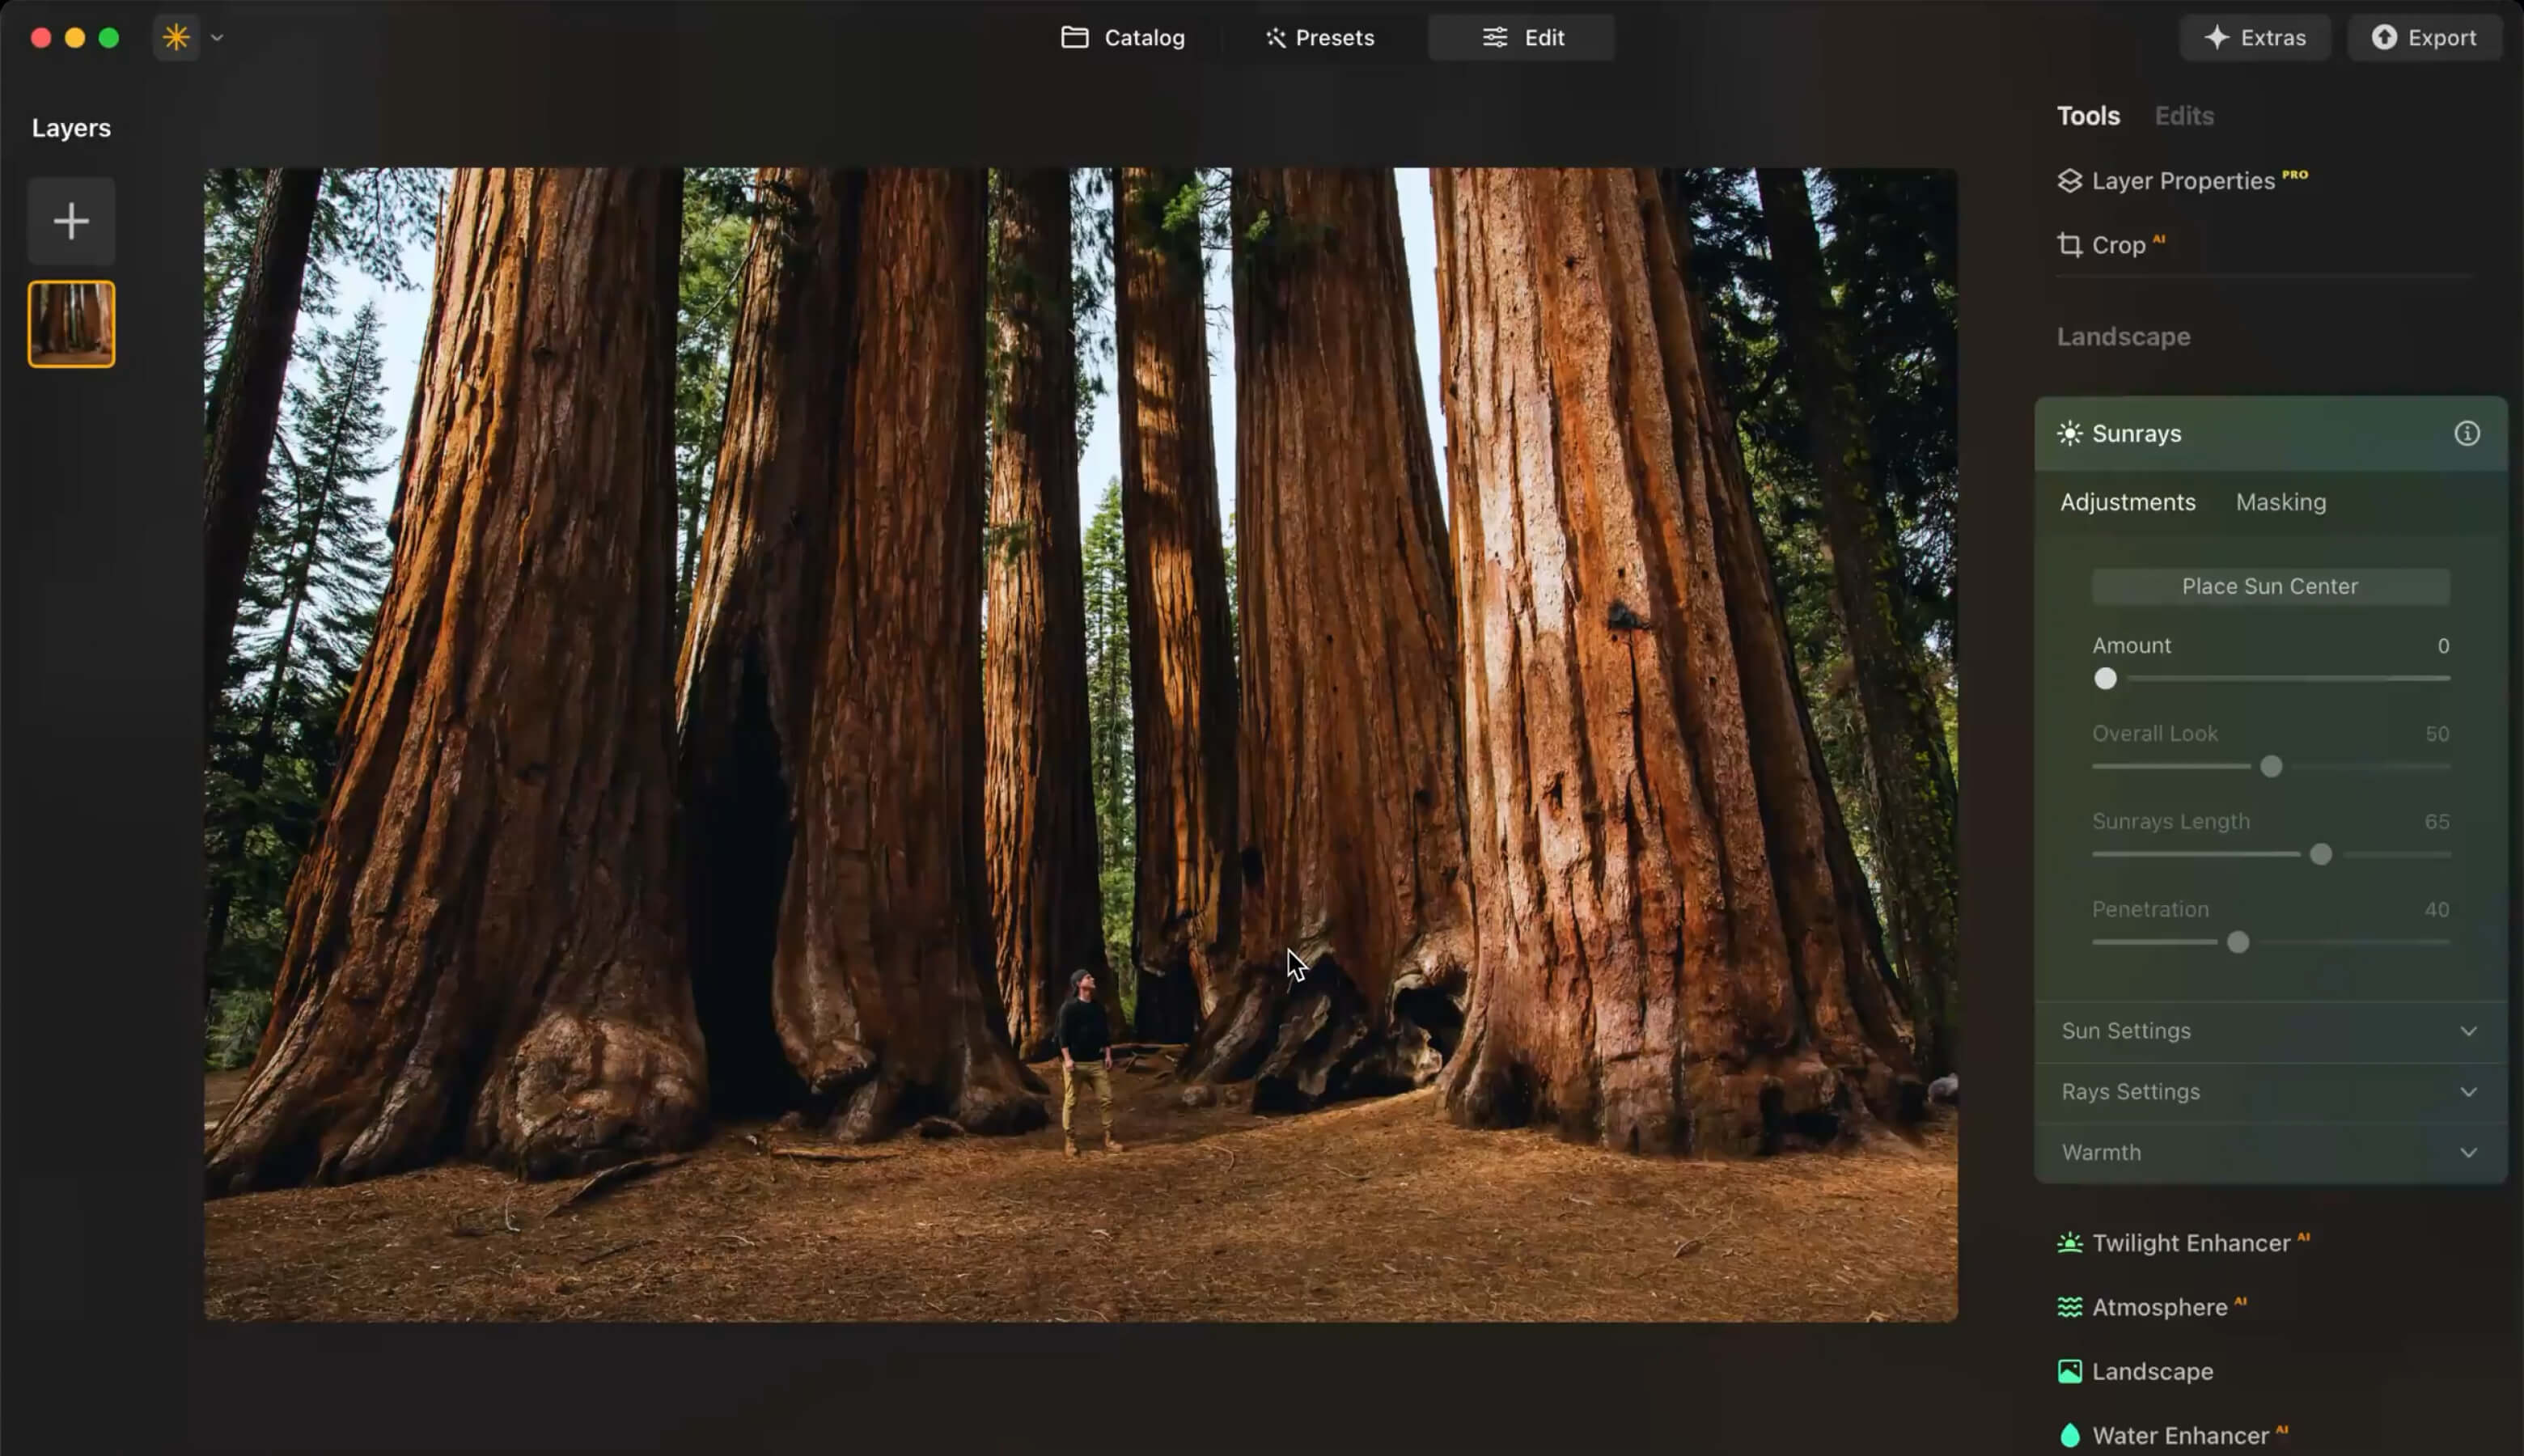The image size is (2524, 1456).
Task: Expand the Sun Settings section
Action: tap(2268, 1031)
